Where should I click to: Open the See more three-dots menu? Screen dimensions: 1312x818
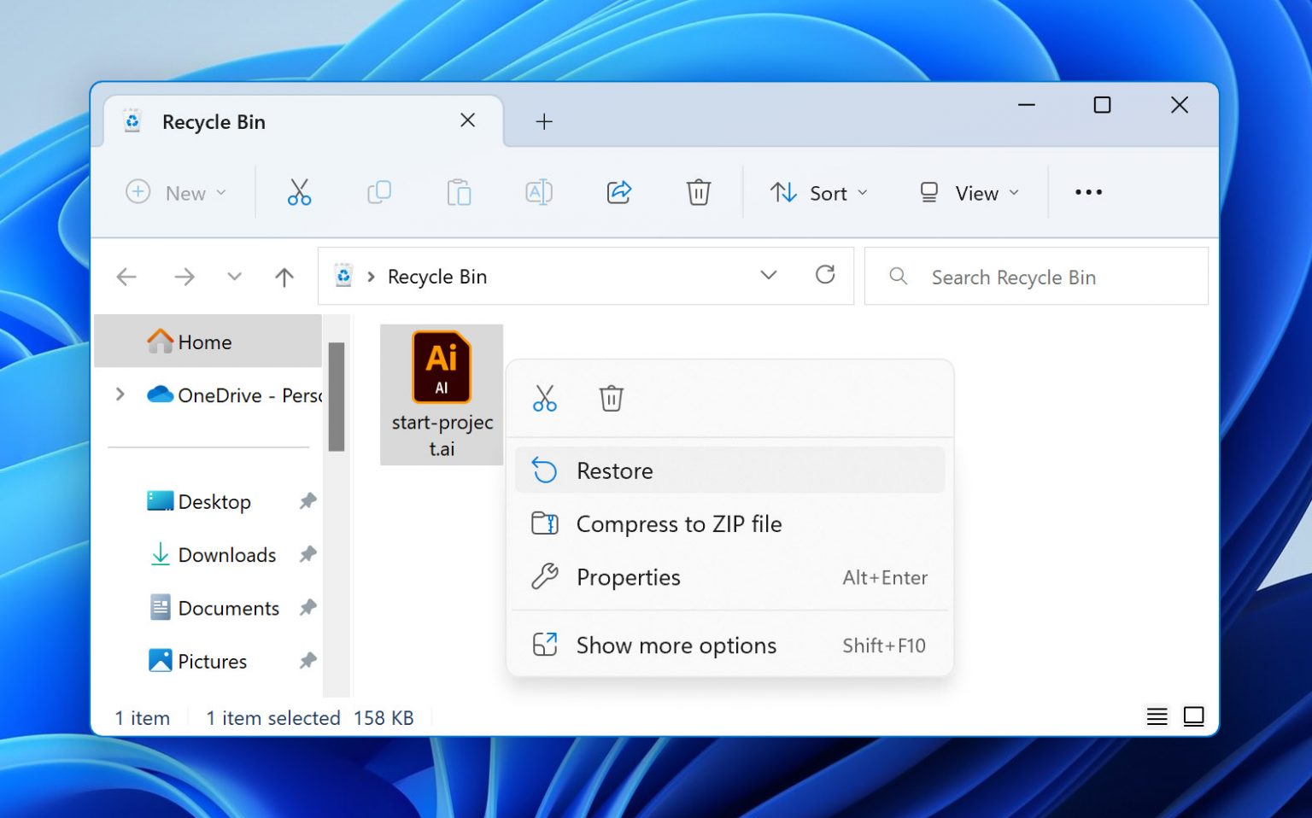(1087, 192)
